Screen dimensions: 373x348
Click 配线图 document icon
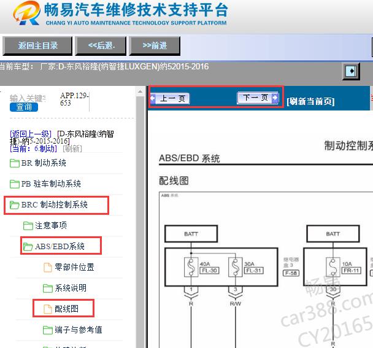48,309
